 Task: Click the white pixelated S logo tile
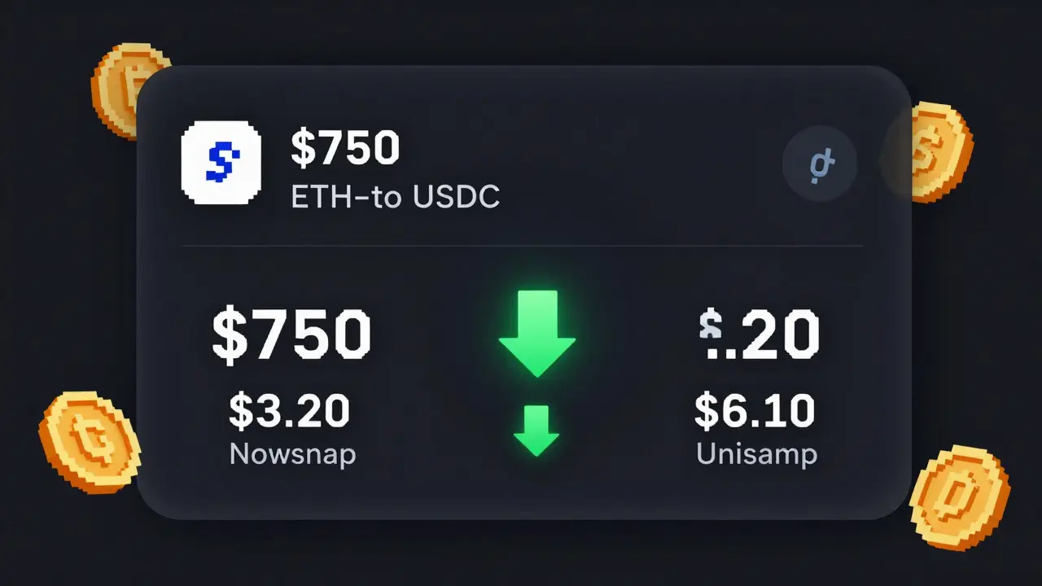tap(221, 161)
